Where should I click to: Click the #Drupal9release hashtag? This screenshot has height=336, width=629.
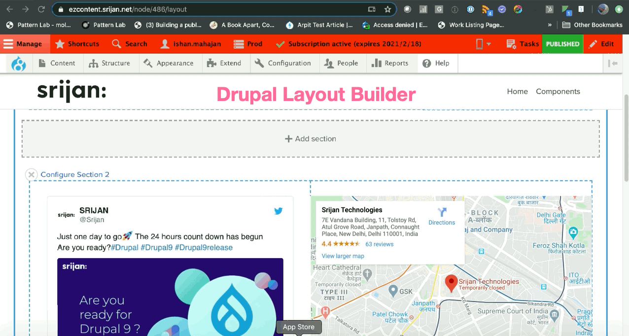[204, 247]
